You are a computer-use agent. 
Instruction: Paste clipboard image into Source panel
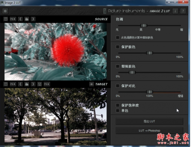coord(6,19)
